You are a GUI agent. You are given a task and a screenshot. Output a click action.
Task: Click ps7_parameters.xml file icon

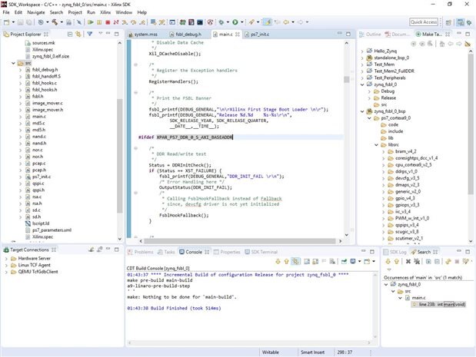click(x=26, y=230)
